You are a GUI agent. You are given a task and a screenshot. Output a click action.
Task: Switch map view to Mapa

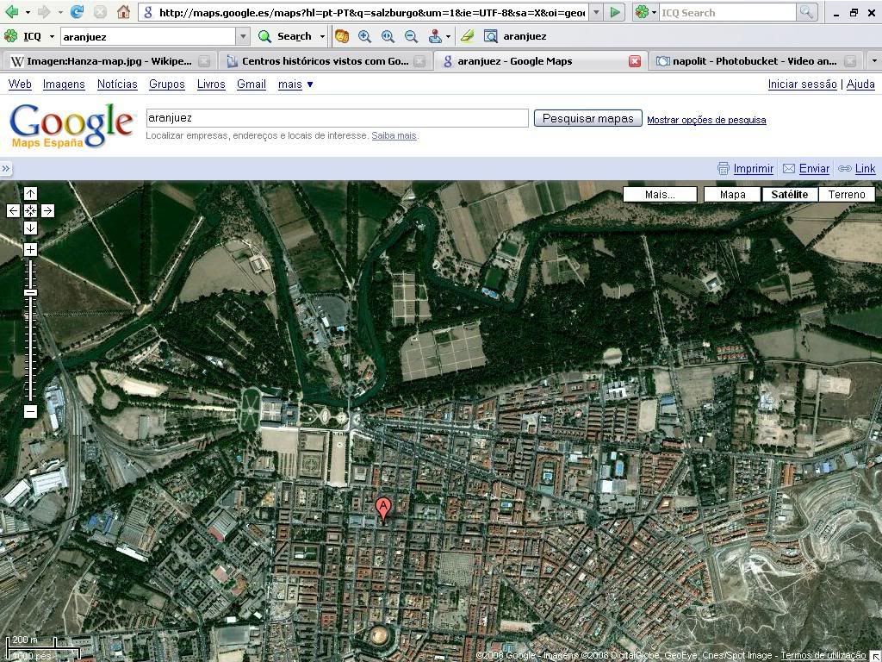(732, 194)
